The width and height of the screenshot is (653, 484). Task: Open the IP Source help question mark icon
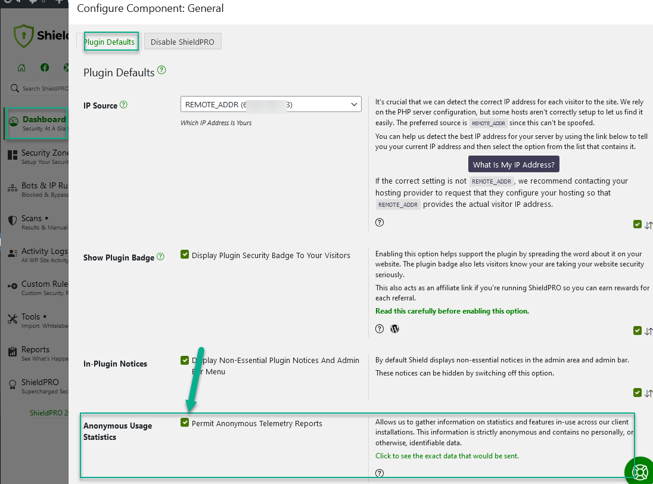123,106
